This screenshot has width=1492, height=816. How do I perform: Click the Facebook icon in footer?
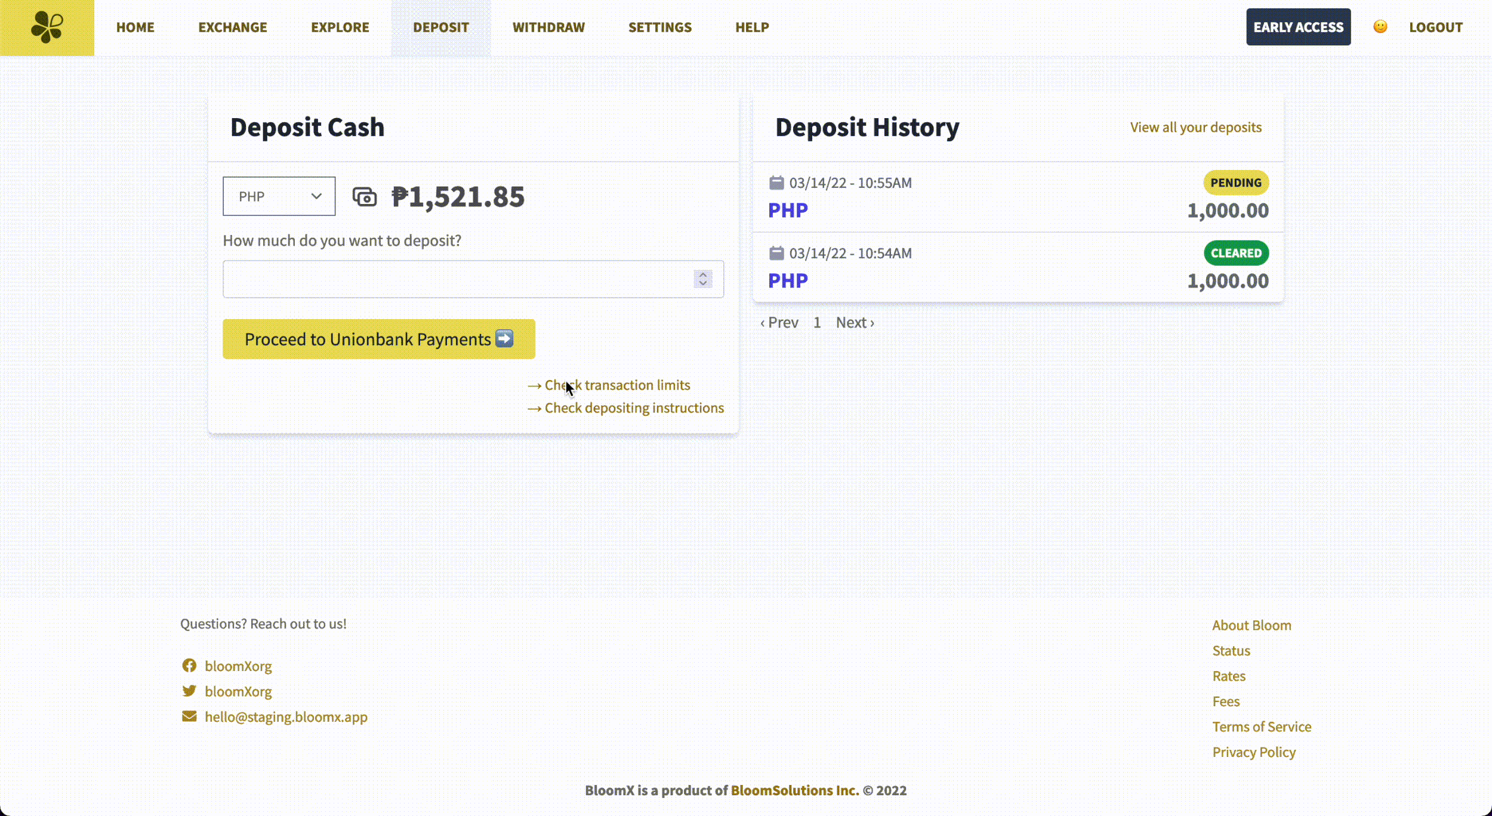tap(189, 665)
